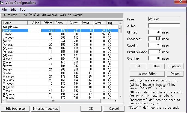Focus the Overlap msec field
This screenshot has width=187, height=113.
click(x=155, y=58)
